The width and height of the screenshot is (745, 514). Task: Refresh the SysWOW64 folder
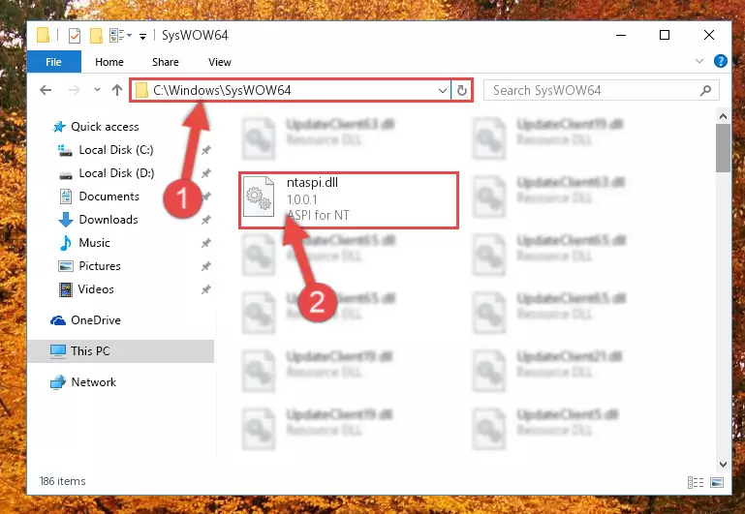coord(462,90)
